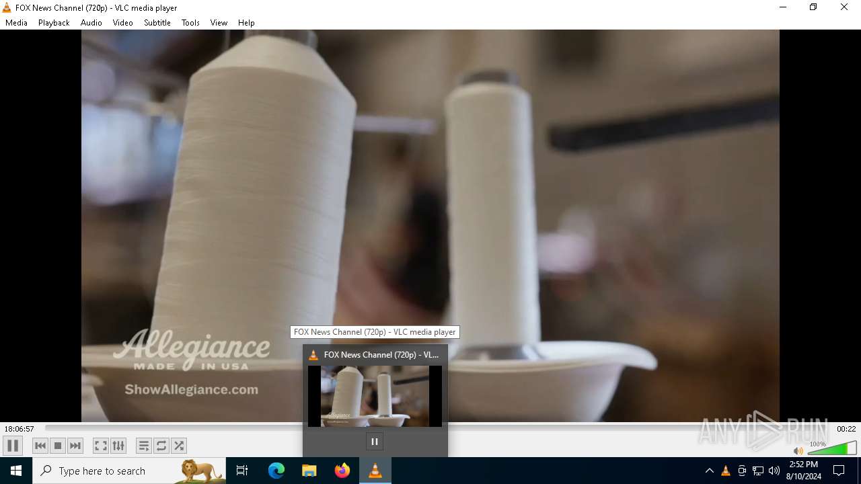Screen dimensions: 861x484
Task: Click the video playback area
Action: [x=430, y=225]
